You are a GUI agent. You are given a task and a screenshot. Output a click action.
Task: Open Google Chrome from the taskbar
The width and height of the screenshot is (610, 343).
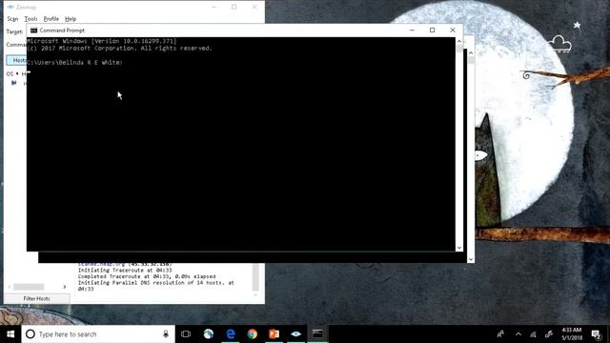click(x=253, y=334)
